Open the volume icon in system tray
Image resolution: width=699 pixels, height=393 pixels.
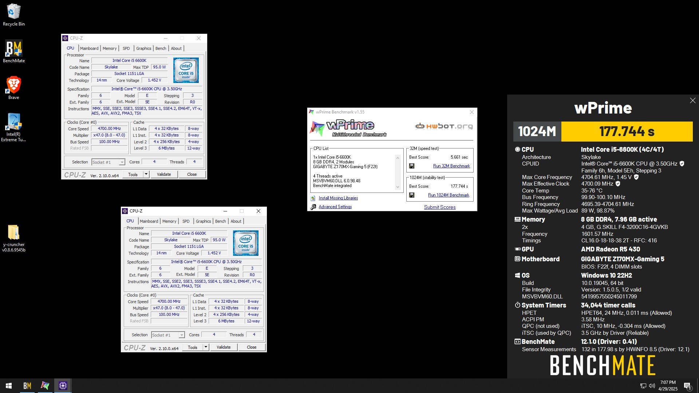(x=652, y=386)
